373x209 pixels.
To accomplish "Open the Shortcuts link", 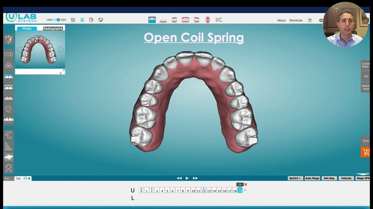I will pyautogui.click(x=296, y=20).
